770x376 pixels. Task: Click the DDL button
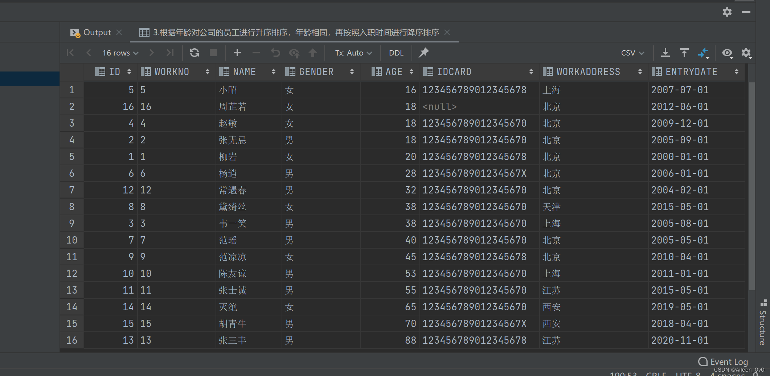(396, 53)
